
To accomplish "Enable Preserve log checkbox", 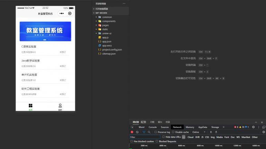I will pos(156,132).
